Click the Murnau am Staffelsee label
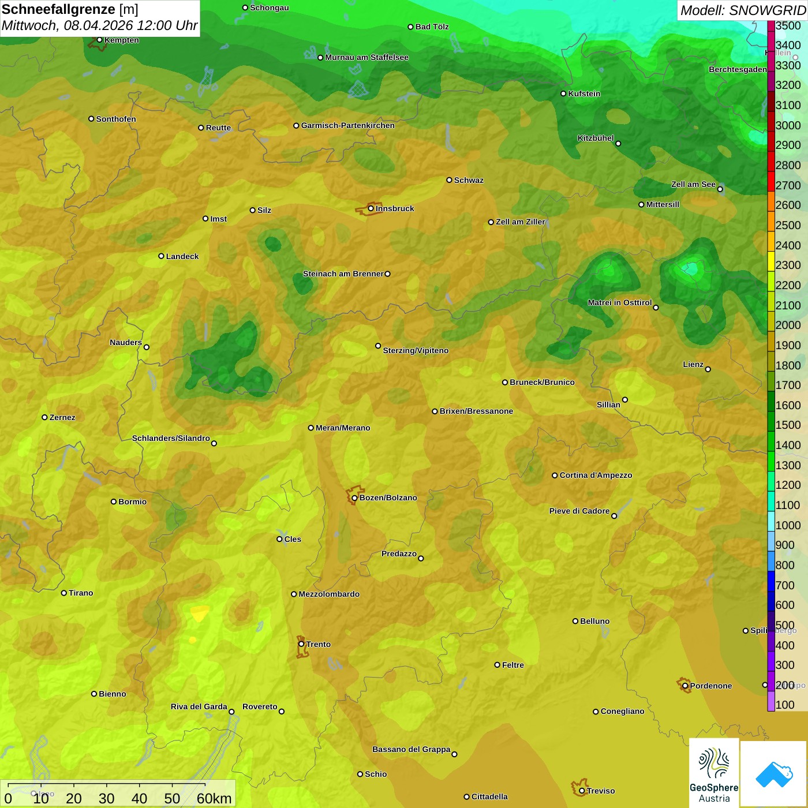 pyautogui.click(x=366, y=57)
